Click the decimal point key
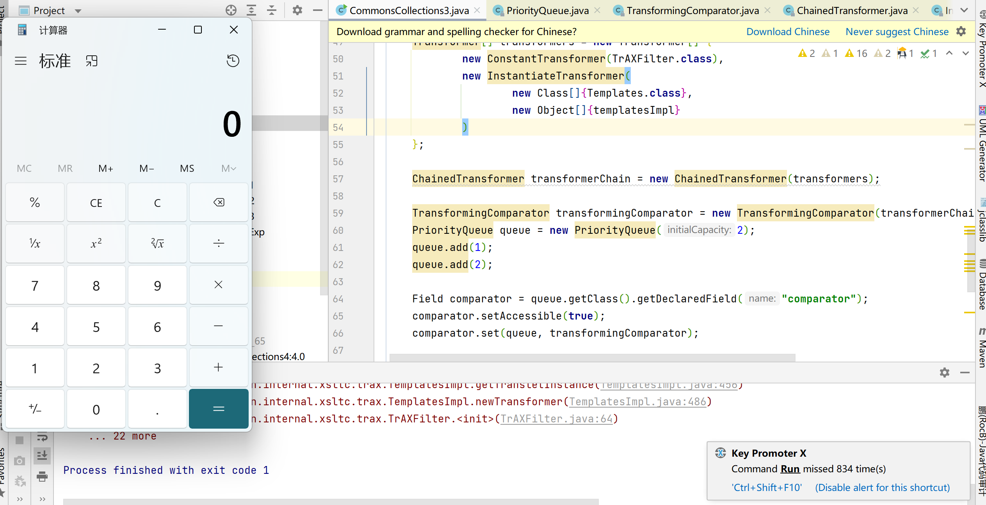 point(157,409)
